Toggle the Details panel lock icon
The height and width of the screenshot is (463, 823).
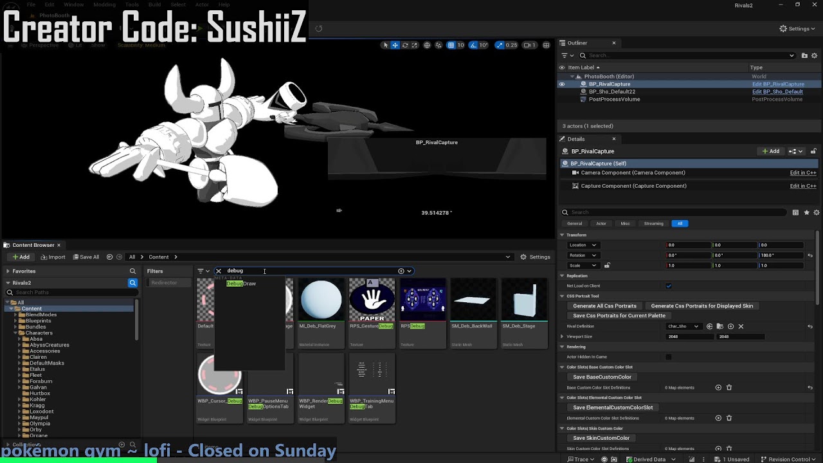pyautogui.click(x=813, y=151)
